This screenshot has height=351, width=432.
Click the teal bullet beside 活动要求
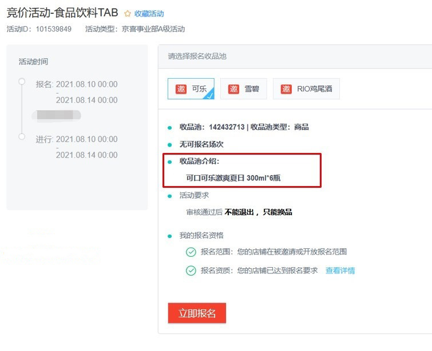(169, 196)
